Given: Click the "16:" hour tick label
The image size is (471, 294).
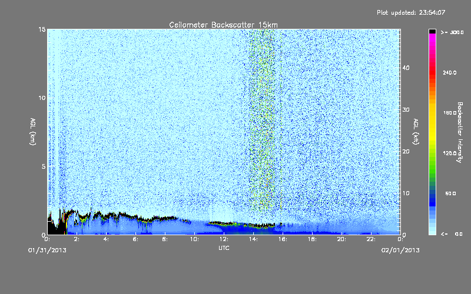Looking at the screenshot, I should click(x=283, y=239).
